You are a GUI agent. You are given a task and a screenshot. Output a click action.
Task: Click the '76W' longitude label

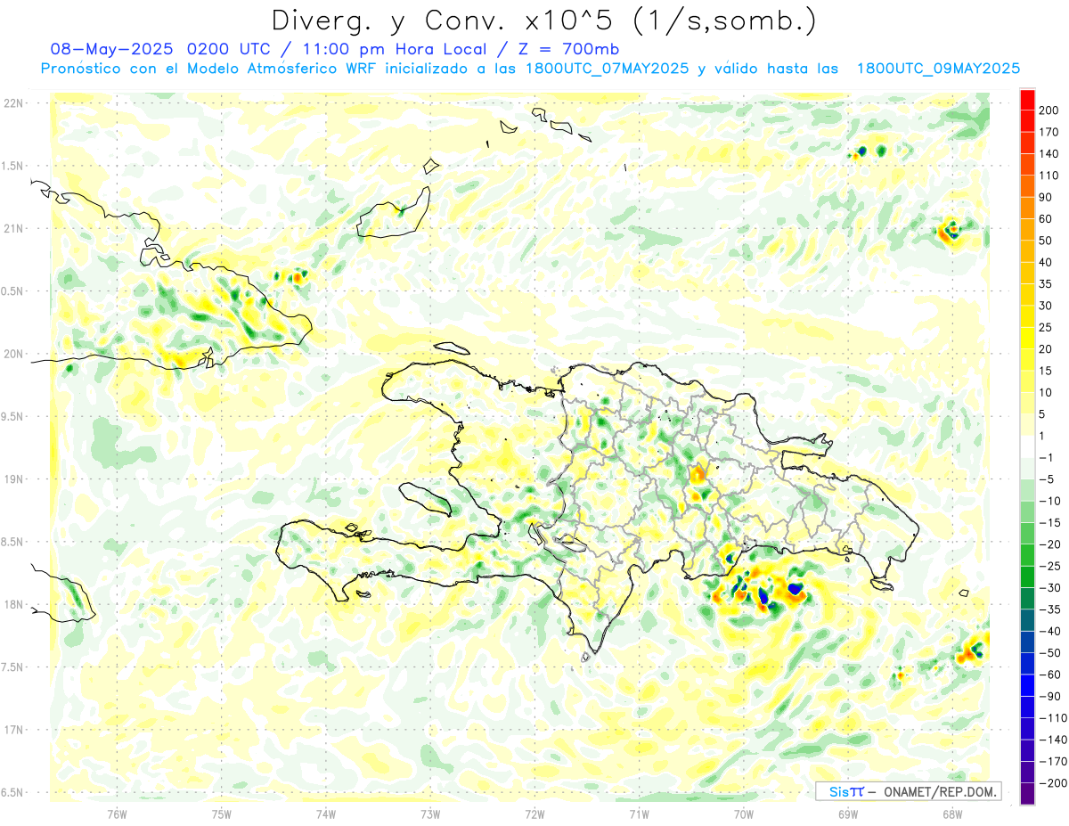(117, 813)
